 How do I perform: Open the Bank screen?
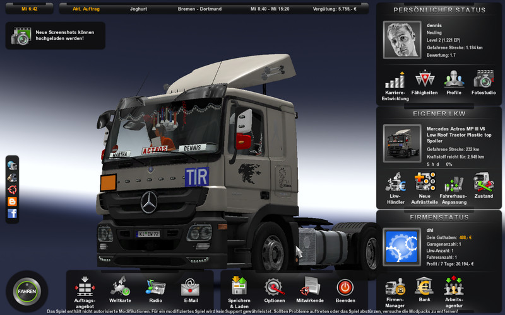point(424,289)
